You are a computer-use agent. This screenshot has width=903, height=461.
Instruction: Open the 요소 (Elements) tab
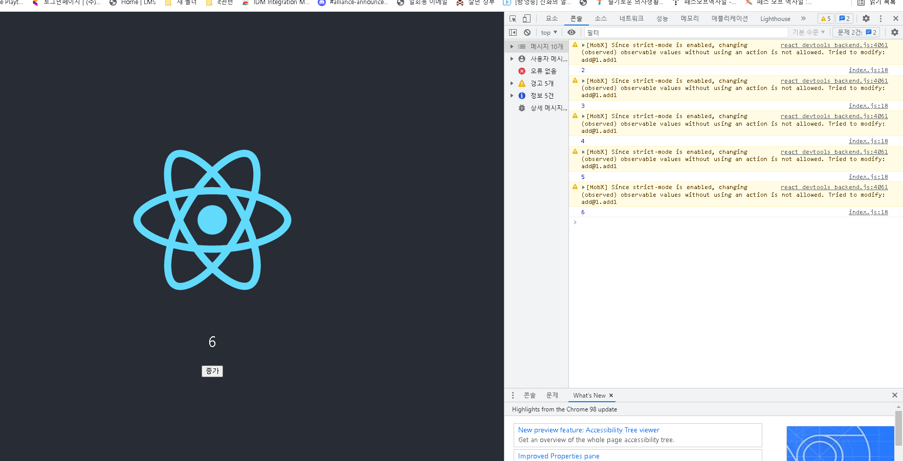tap(552, 18)
